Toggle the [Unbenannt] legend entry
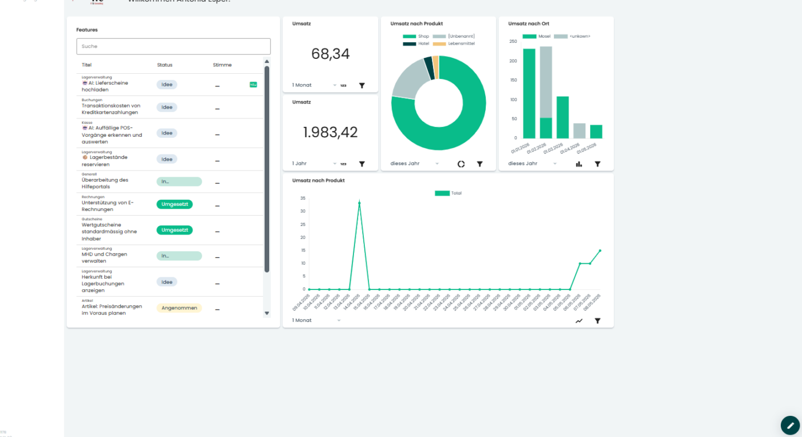802x437 pixels. click(x=454, y=37)
